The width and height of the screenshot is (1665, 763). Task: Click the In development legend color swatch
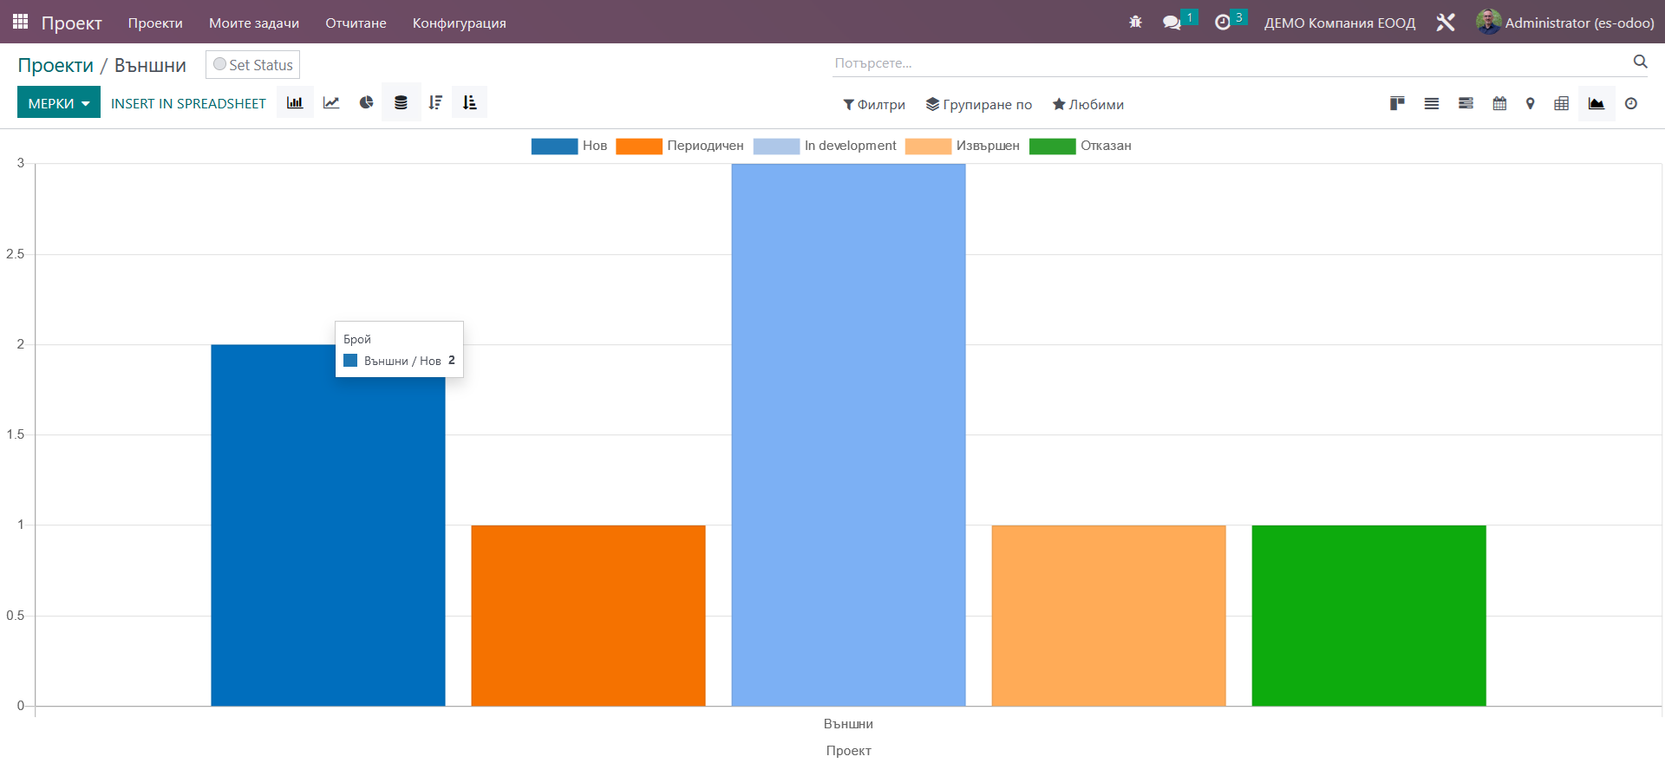click(x=776, y=146)
